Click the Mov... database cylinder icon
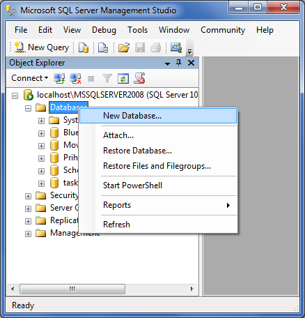Screen dimensions: 305x318 point(54,145)
